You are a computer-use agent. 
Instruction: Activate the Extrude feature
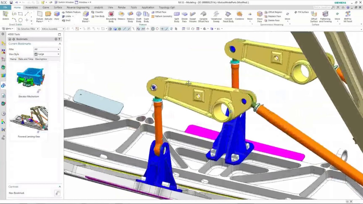(x=48, y=16)
